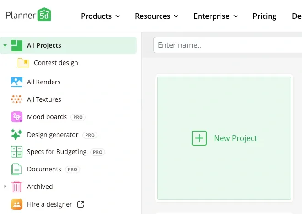This screenshot has width=302, height=214.
Task: Open the Products dropdown menu
Action: pos(100,16)
